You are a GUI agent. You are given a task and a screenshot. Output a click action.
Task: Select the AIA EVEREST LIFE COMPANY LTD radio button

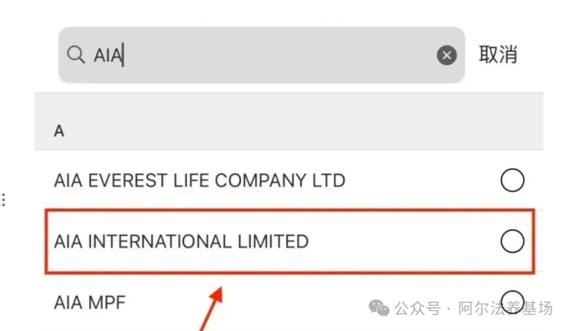pyautogui.click(x=512, y=181)
